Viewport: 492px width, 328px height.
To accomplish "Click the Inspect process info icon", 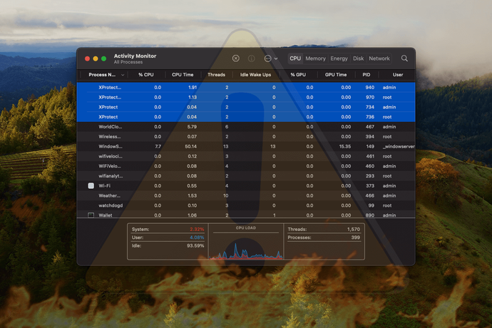I will tap(251, 58).
